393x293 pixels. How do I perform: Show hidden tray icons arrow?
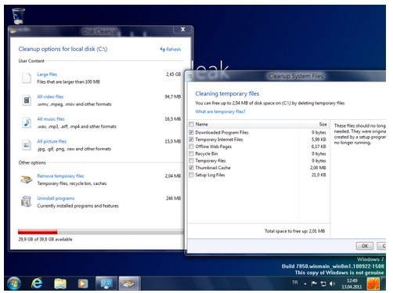click(305, 284)
